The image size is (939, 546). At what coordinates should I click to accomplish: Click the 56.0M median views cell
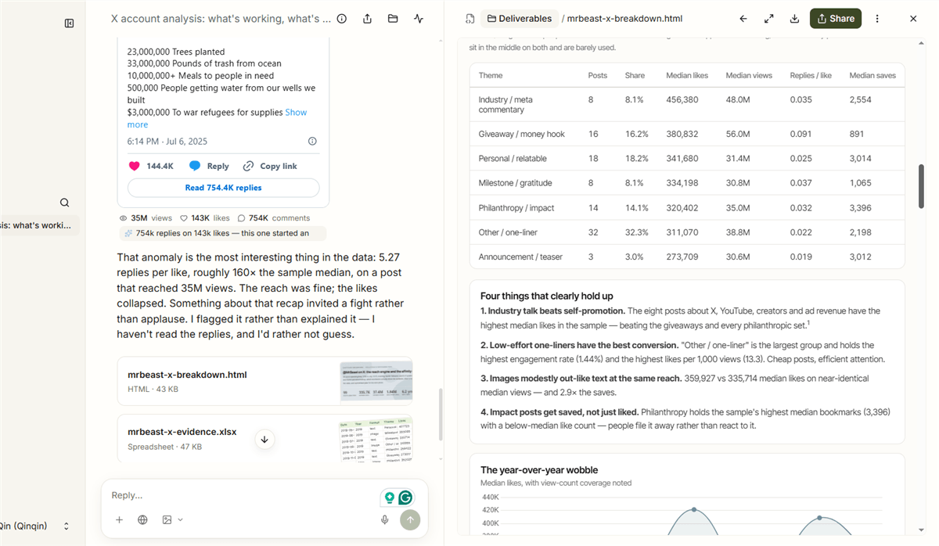[738, 135]
